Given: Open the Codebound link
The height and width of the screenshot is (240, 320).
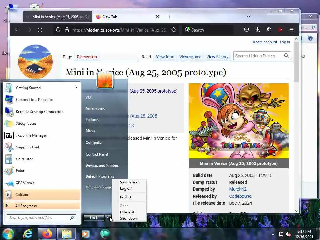Looking at the screenshot, I should click(240, 196).
